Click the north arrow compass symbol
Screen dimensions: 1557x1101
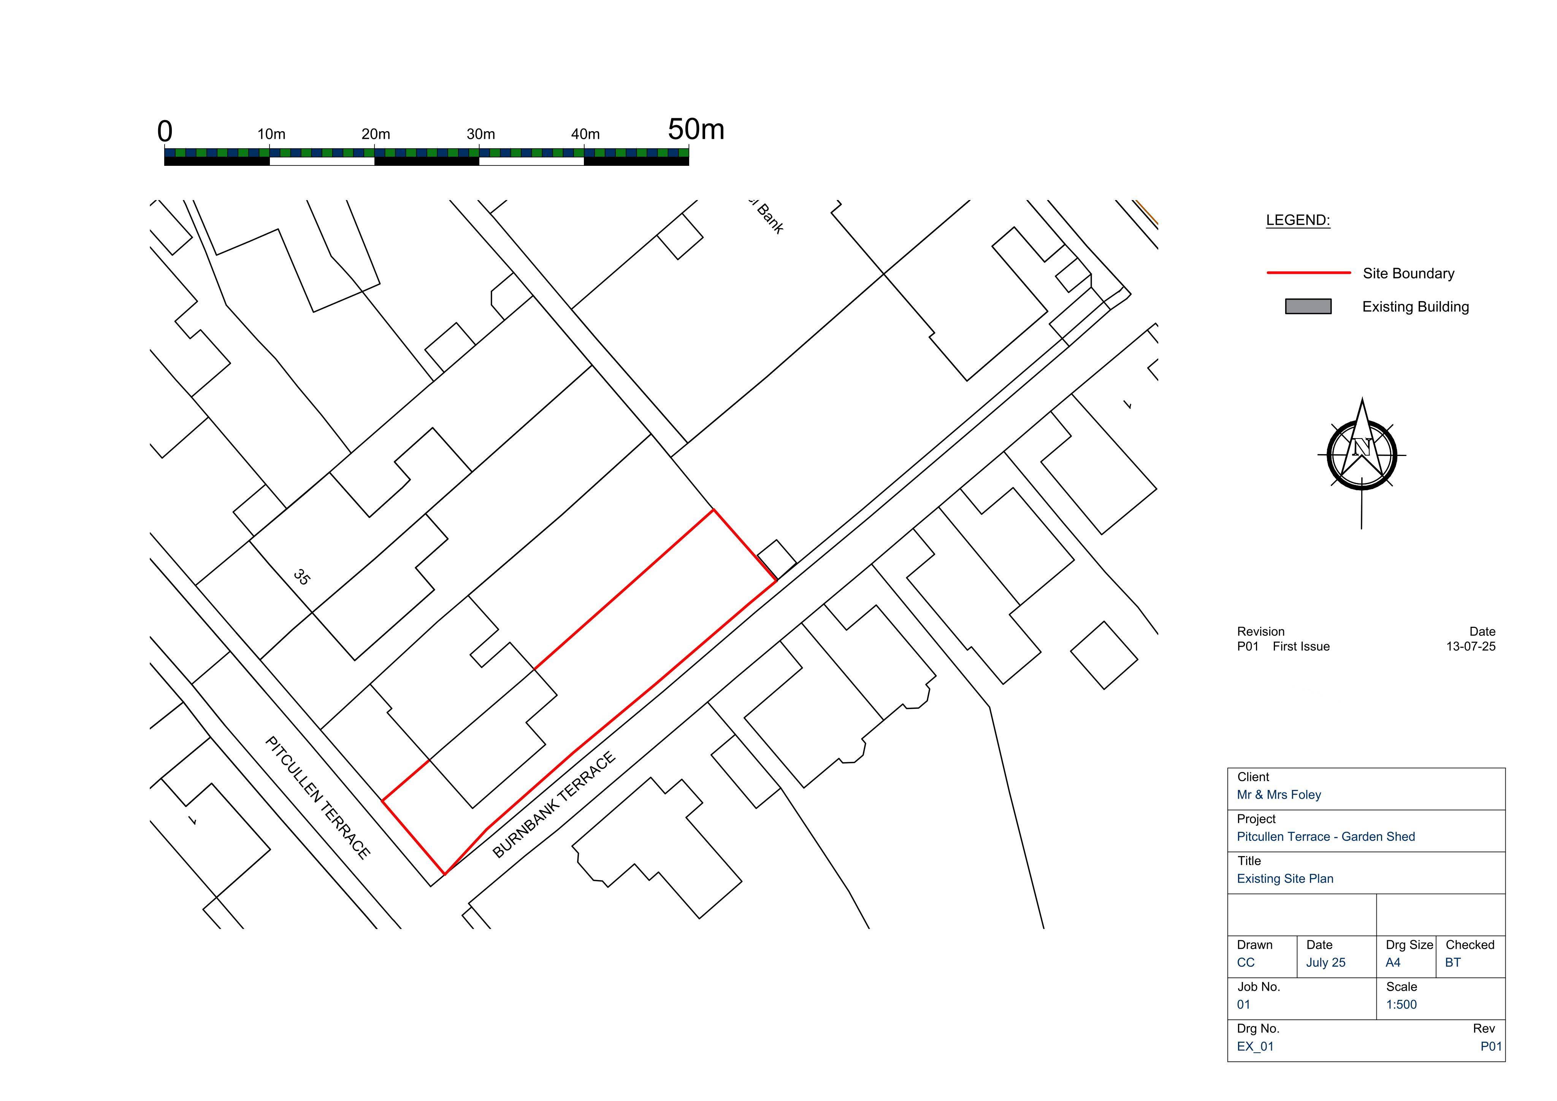coord(1362,463)
